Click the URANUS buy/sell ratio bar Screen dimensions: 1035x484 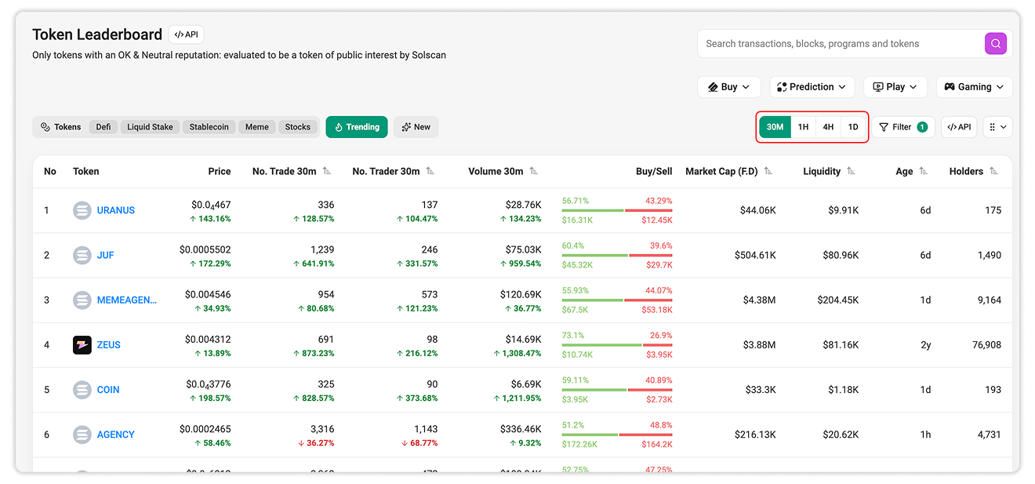[x=617, y=210]
